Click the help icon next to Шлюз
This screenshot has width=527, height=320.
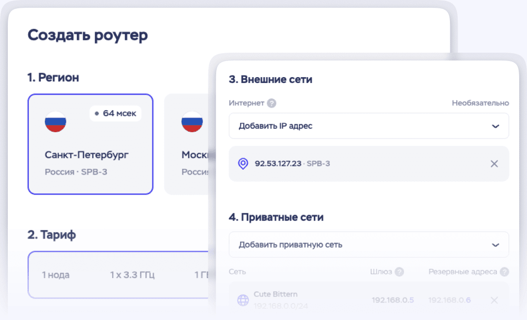[399, 272]
